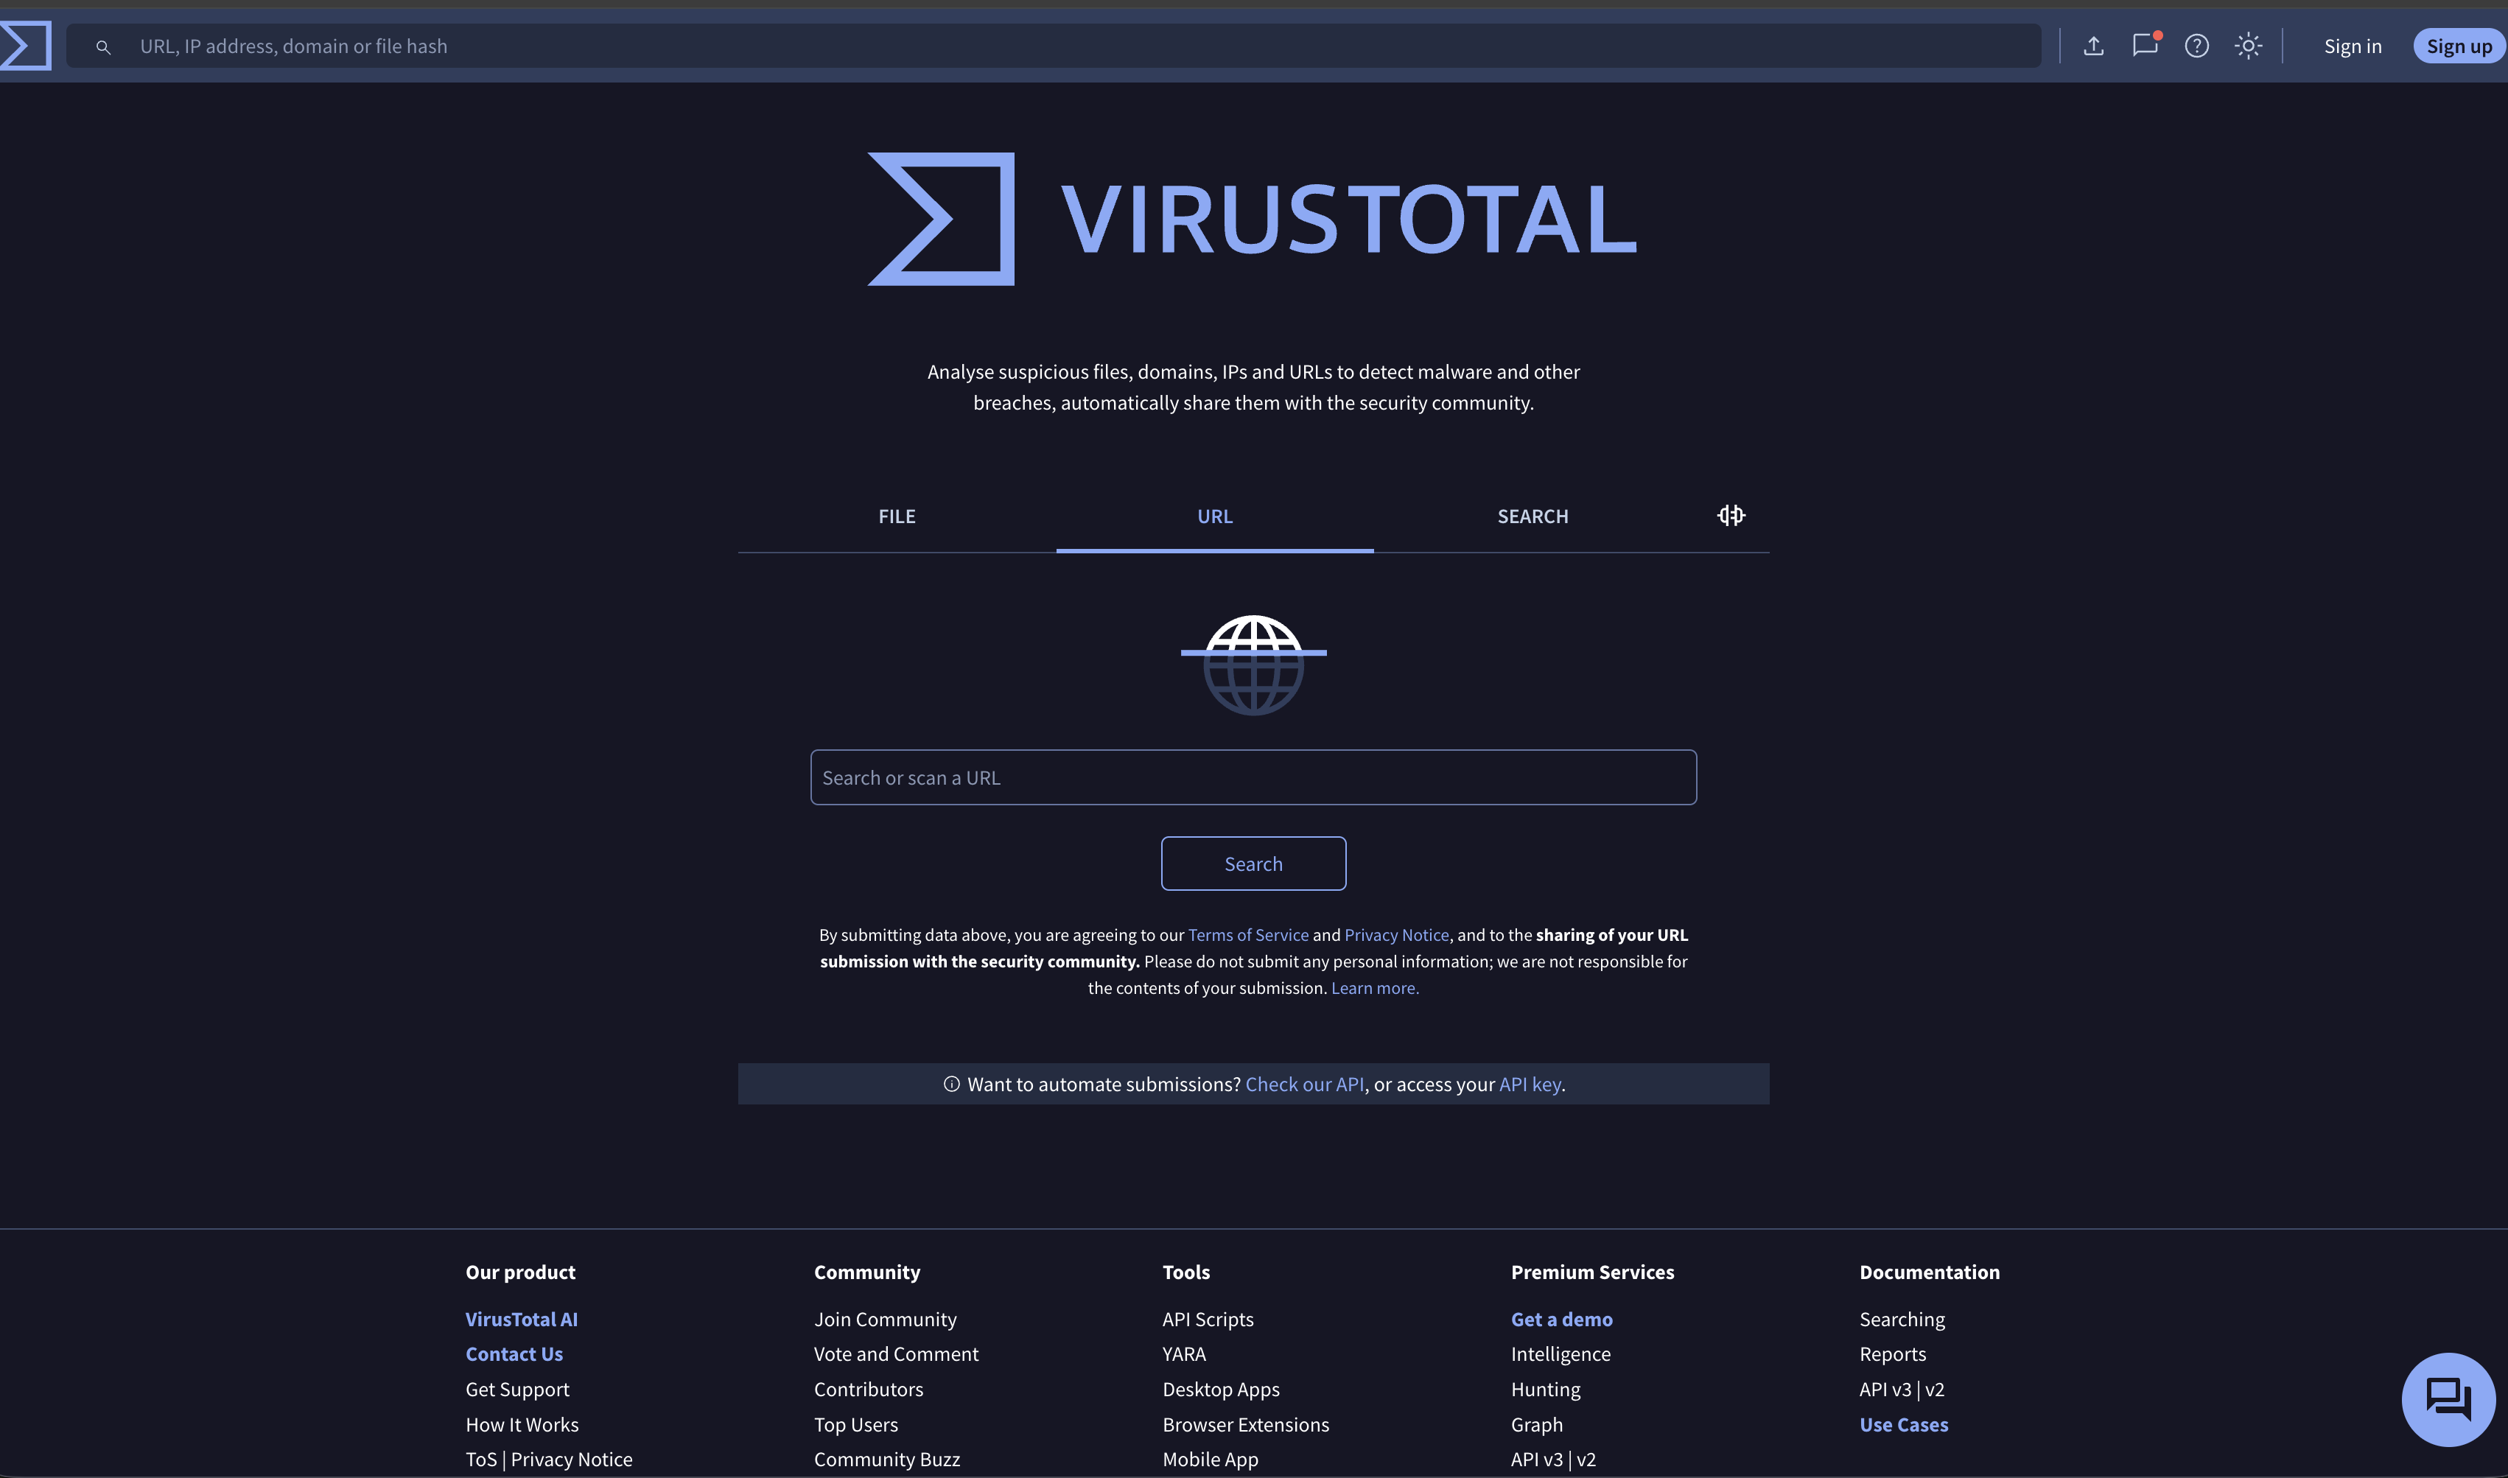Focus the top URL, IP, domain search bar

point(1054,46)
